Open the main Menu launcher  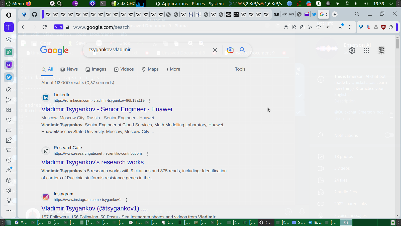pos(15,4)
